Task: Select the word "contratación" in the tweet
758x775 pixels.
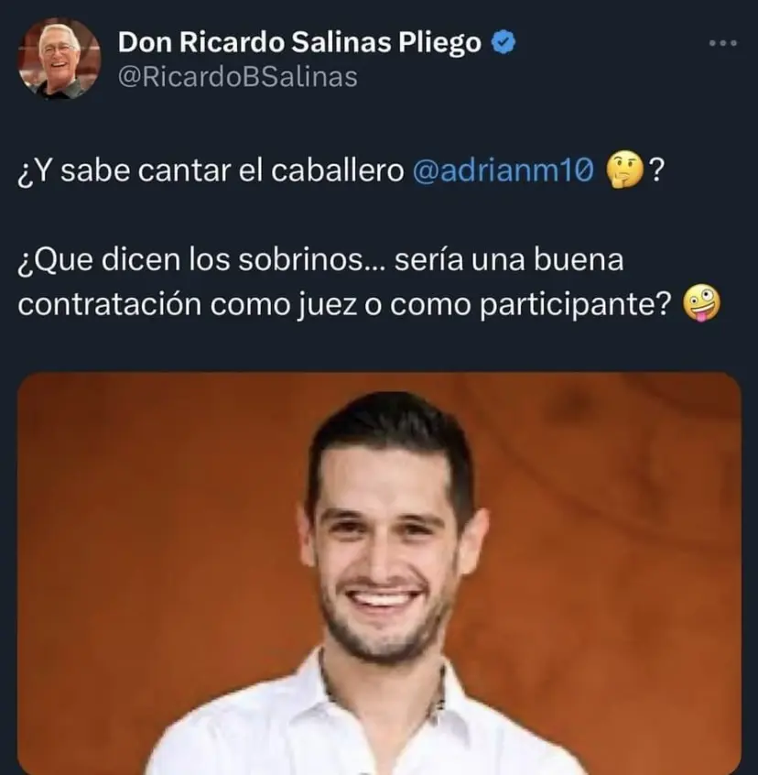Action: (x=110, y=304)
